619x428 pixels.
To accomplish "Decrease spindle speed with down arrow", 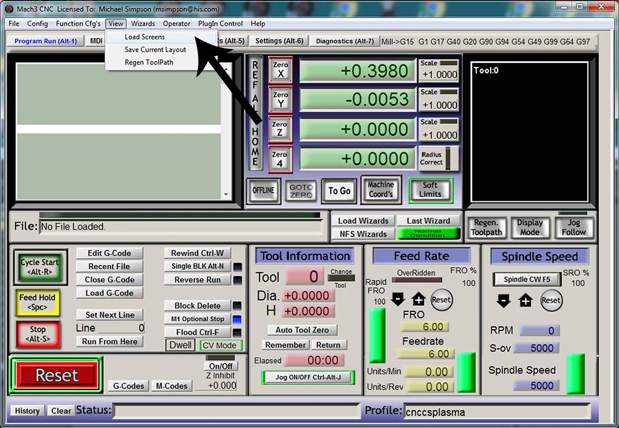I will click(x=503, y=301).
